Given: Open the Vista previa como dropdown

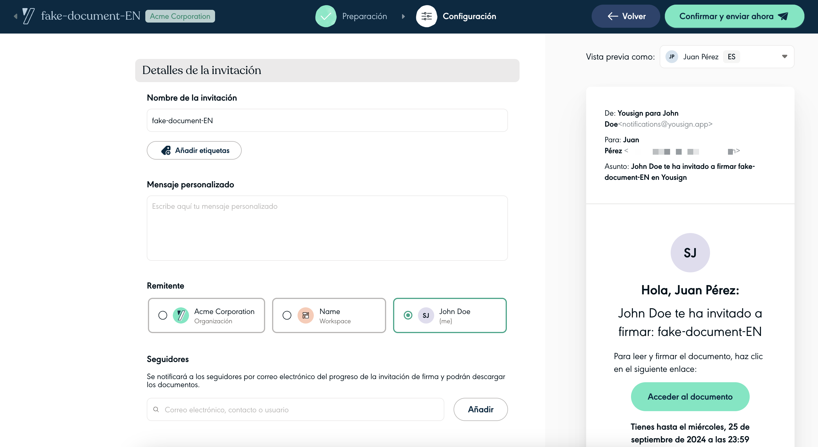Looking at the screenshot, I should point(727,57).
